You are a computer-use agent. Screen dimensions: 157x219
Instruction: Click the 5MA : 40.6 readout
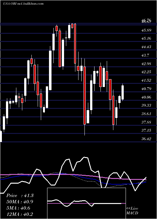[x=18, y=208]
